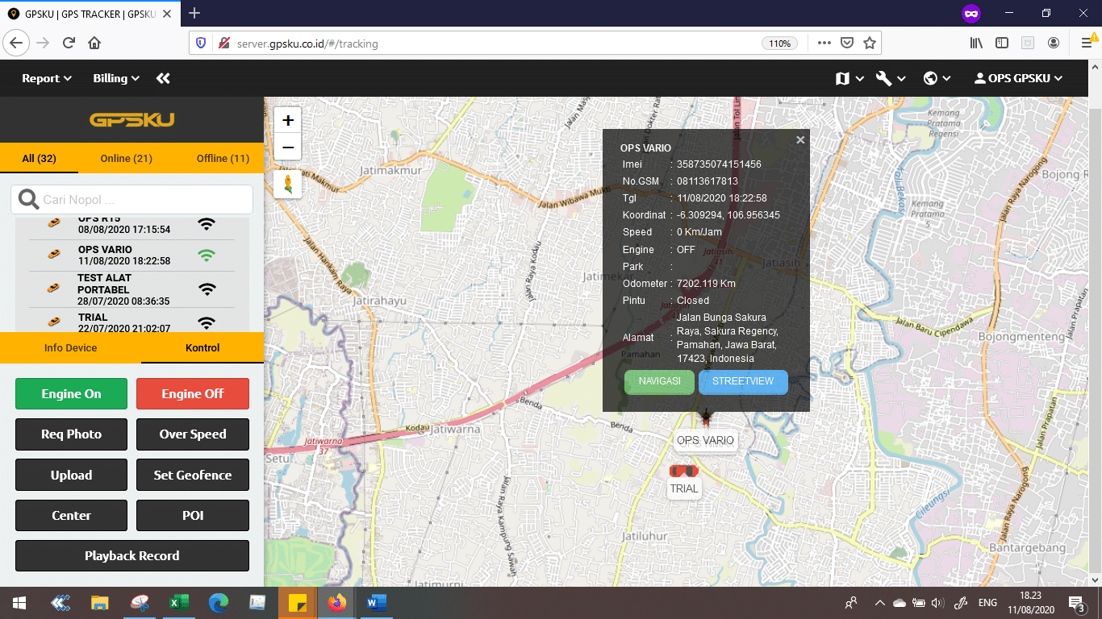This screenshot has height=619, width=1102.
Task: Collapse sidebar with double chevron icon
Action: (163, 78)
